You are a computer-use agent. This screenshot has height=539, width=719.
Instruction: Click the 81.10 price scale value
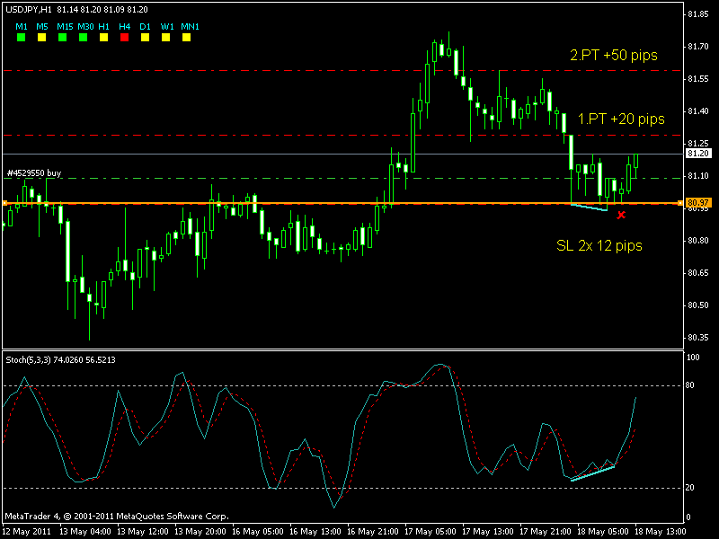pos(698,176)
